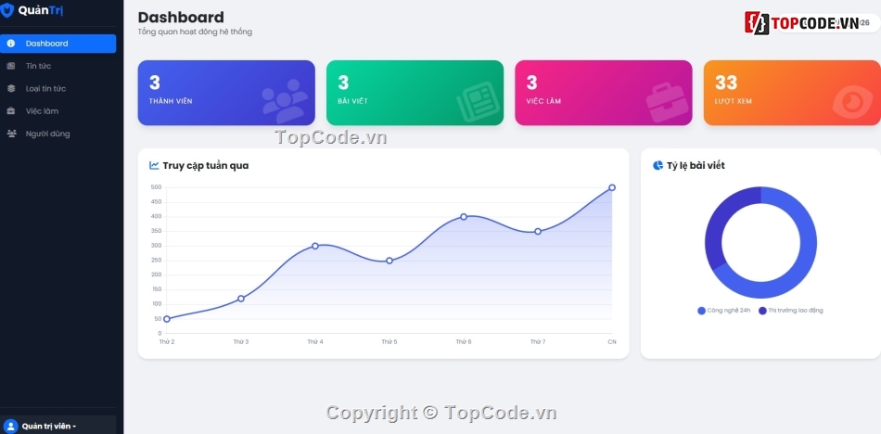The width and height of the screenshot is (881, 434).
Task: Click the pie chart icon beside Tỷ lệ bài viết
Action: (658, 165)
